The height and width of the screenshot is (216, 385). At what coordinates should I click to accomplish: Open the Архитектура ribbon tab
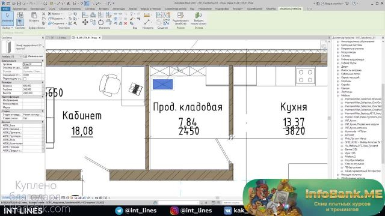coord(19,8)
